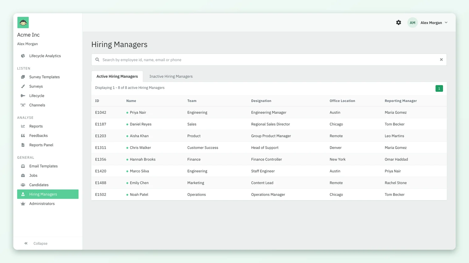Click 'Omar Haddad' reporting manager cell
Screen dimensions: 469x263
(396, 159)
